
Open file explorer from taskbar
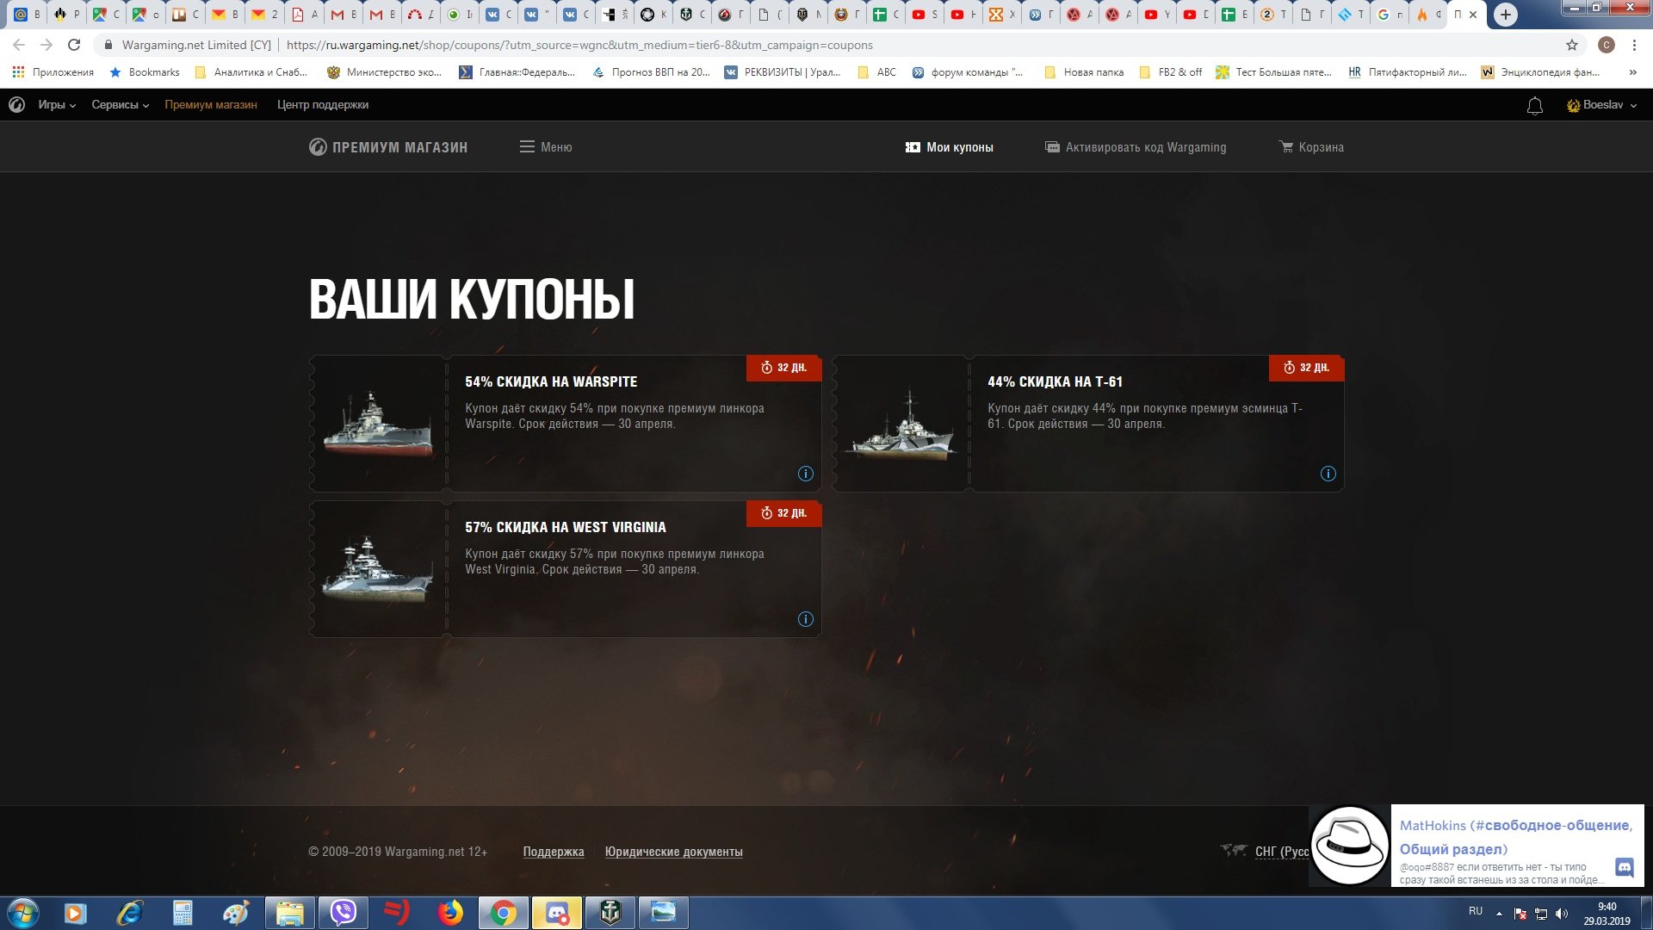[x=289, y=913]
